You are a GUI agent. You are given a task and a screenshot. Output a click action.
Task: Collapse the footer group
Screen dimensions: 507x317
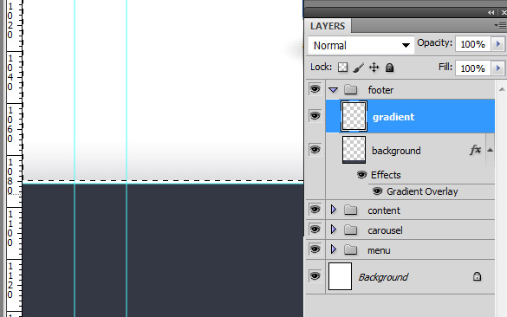click(334, 90)
